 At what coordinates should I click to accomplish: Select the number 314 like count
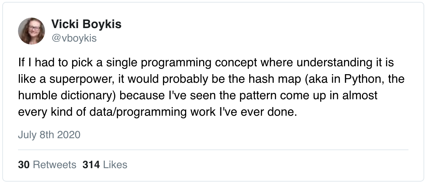pyautogui.click(x=90, y=165)
